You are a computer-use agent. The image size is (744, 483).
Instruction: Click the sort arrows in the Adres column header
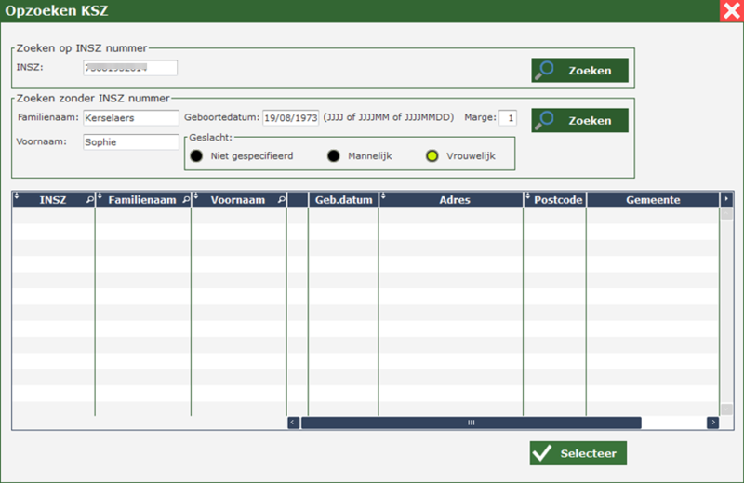click(x=384, y=198)
